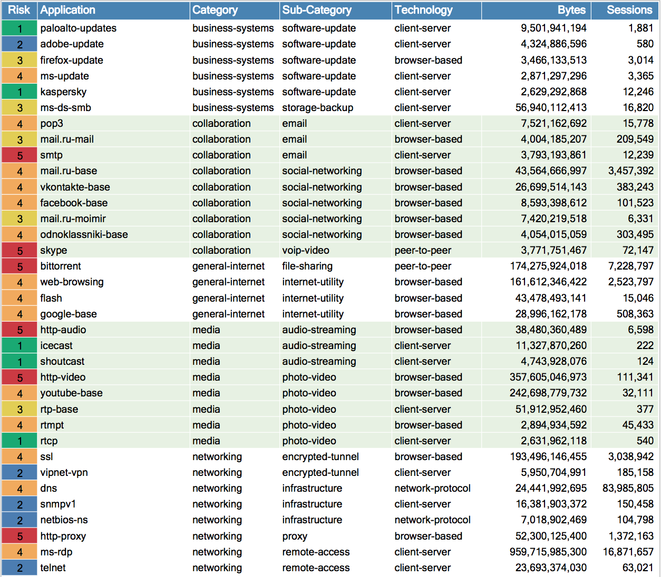Click the file-sharing sub-category cell

tap(307, 266)
